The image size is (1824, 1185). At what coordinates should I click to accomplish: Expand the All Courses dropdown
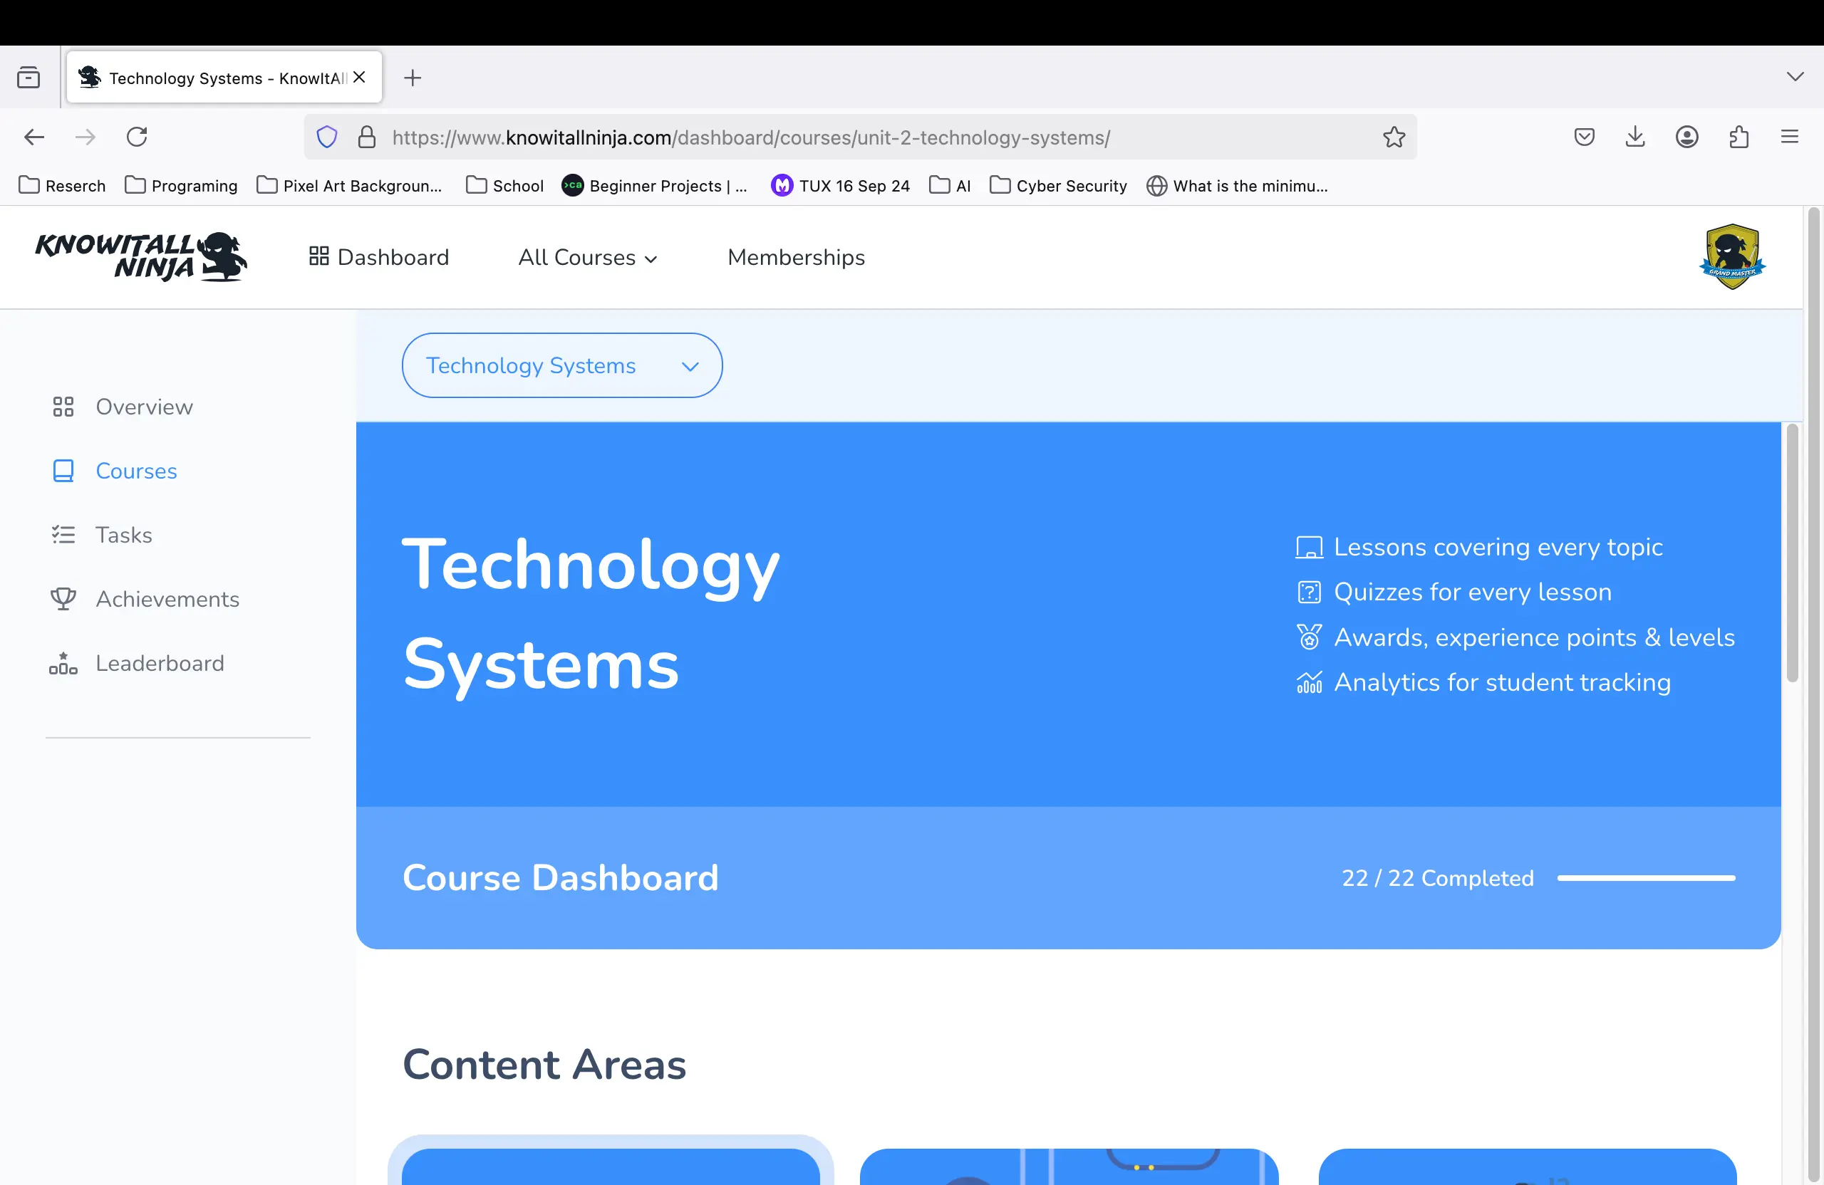[588, 257]
